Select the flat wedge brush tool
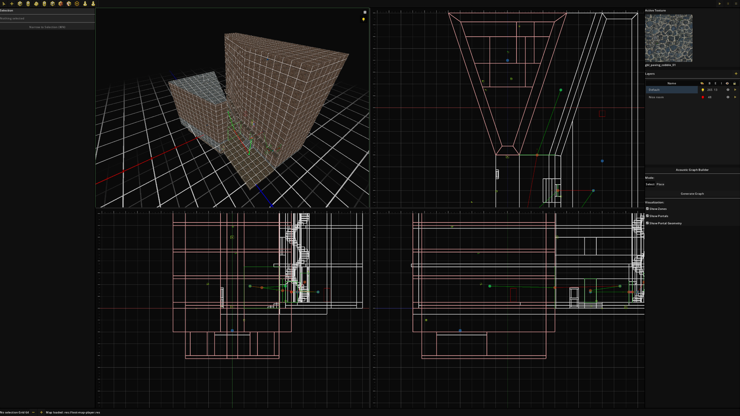740x416 pixels. tap(36, 4)
